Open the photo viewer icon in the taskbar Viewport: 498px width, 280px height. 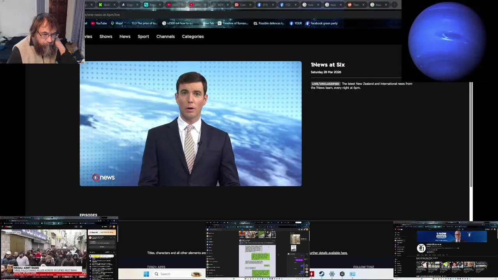(x=352, y=274)
